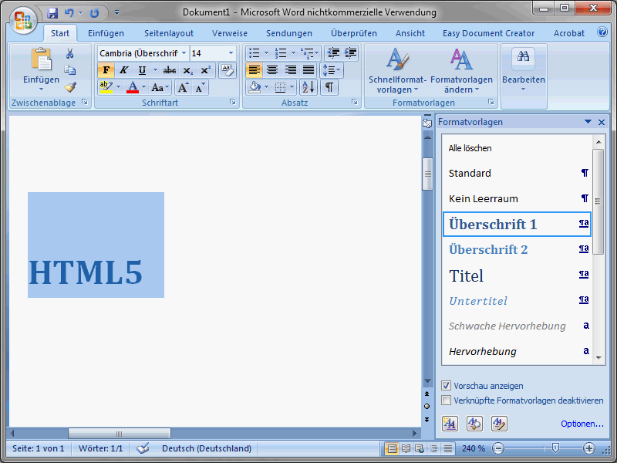Open the font size 14 dropdown
The height and width of the screenshot is (463, 617).
point(231,52)
